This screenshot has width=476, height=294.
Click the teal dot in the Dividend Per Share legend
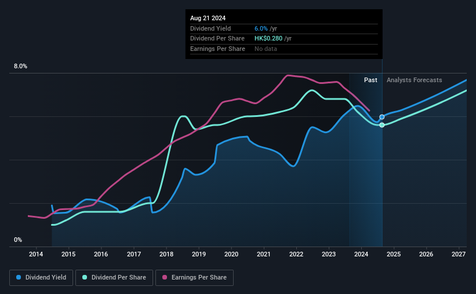pyautogui.click(x=85, y=278)
